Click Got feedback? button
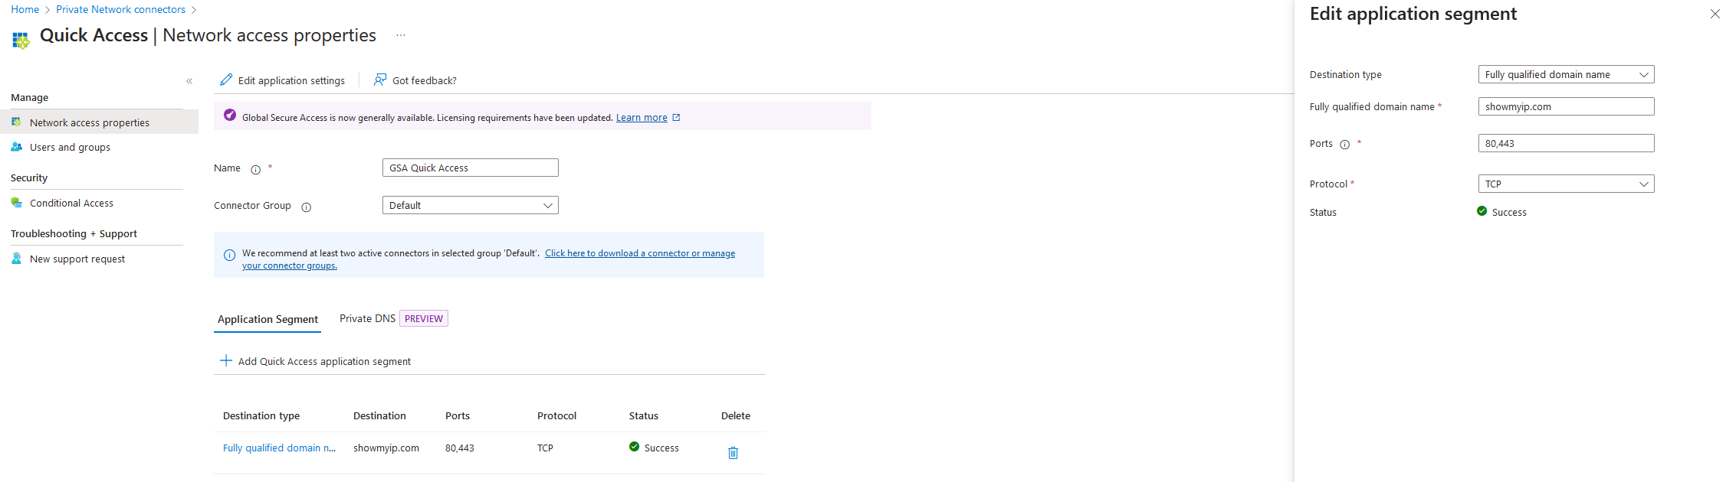Viewport: 1726px width, 482px height. coord(415,80)
